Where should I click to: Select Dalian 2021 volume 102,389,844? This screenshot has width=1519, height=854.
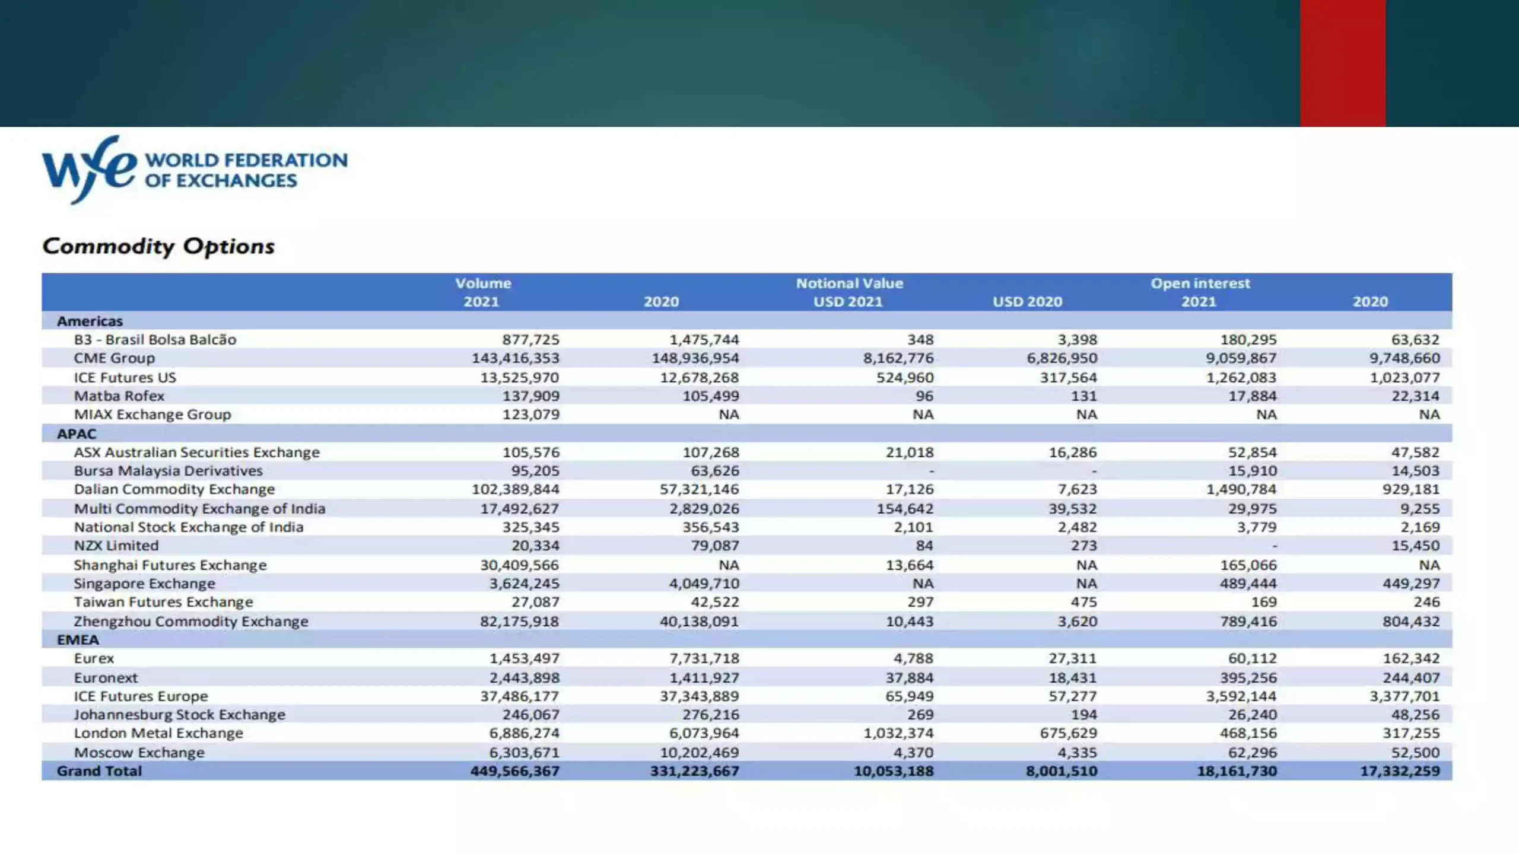(x=515, y=489)
